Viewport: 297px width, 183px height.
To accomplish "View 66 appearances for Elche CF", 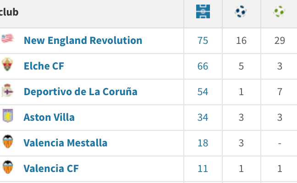I will tap(203, 66).
